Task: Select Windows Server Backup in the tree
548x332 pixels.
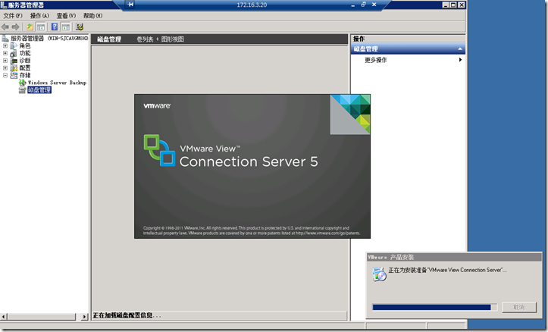Action: 57,83
